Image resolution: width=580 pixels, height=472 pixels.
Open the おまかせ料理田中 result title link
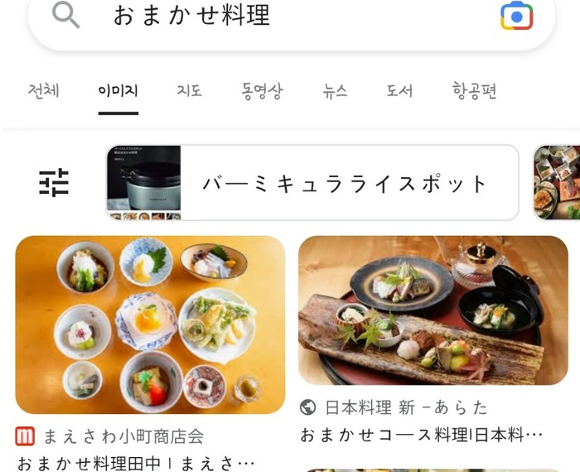coord(136,464)
